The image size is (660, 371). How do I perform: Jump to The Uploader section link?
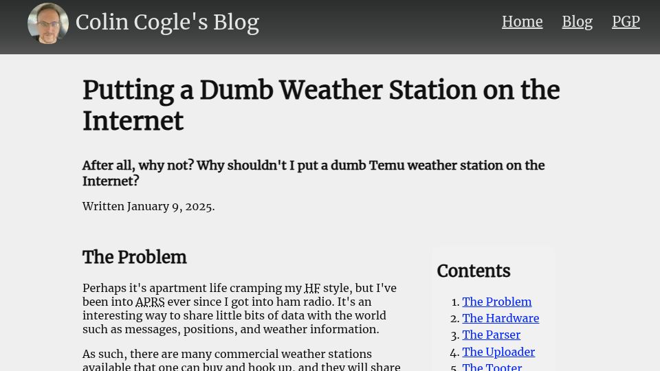498,352
